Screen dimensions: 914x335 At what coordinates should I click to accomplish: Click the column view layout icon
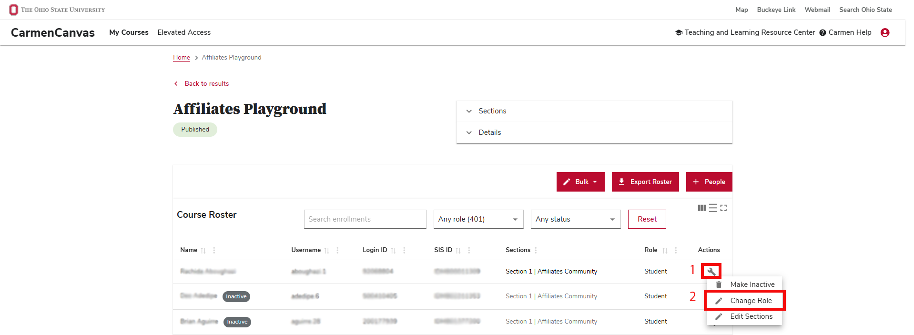tap(702, 208)
